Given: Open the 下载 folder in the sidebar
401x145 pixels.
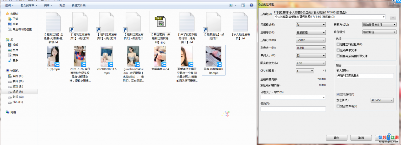Looking at the screenshot, I should point(15,19).
